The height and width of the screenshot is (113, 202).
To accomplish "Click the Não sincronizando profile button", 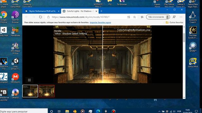I will coord(158,17).
